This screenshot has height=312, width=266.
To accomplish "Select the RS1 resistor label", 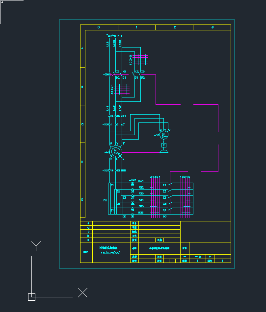I will coord(141,181).
